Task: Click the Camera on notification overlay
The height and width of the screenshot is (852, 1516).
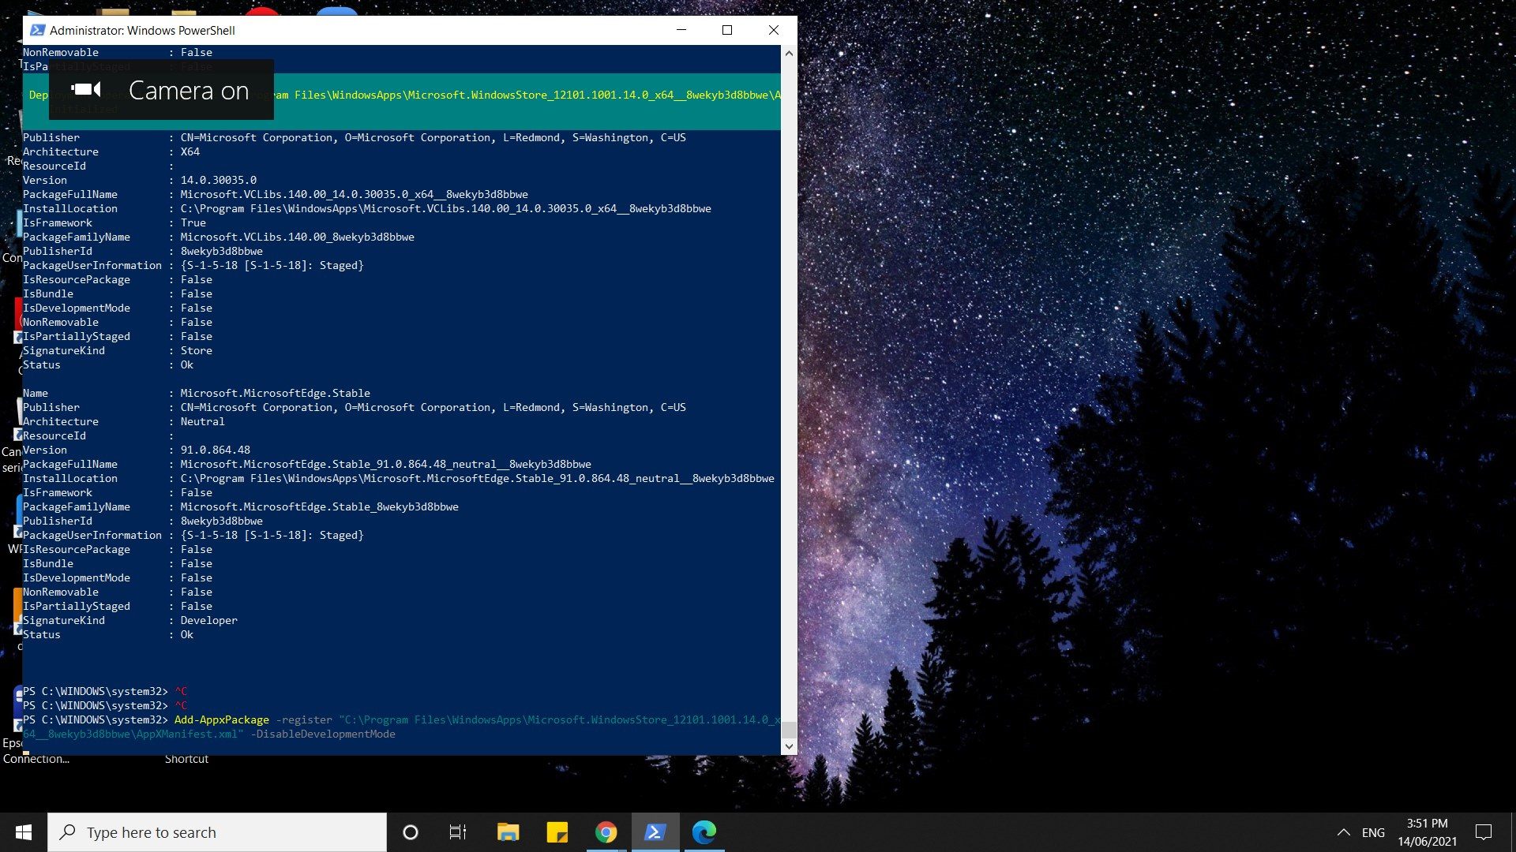Action: point(161,90)
